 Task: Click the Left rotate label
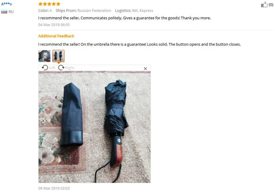[x=52, y=68]
